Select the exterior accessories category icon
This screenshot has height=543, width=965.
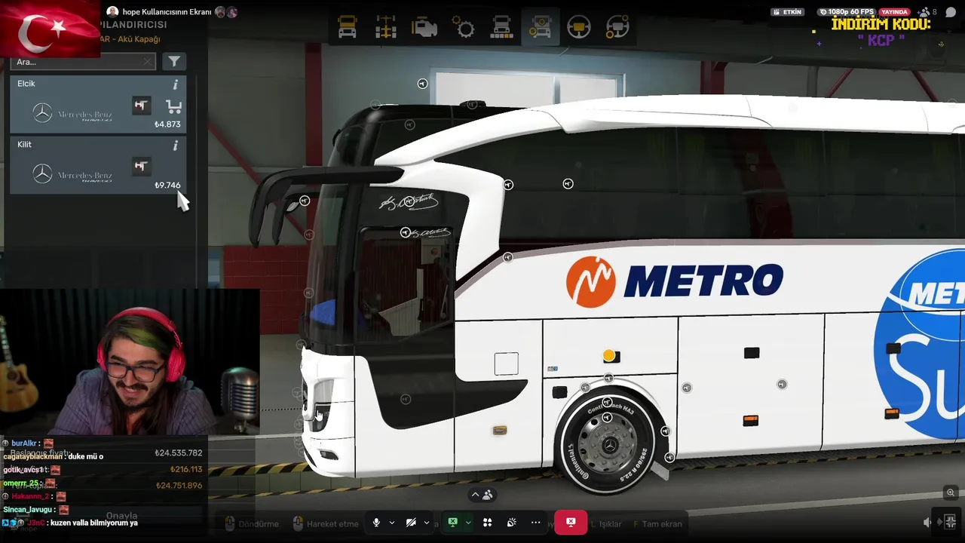pyautogui.click(x=541, y=28)
